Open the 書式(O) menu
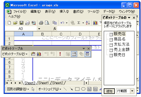Image resolution: width=141 pixels, height=97 pixels. coord(78,12)
